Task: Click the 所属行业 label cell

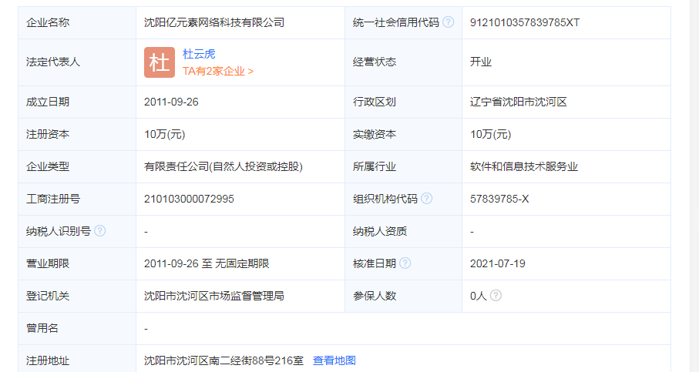Action: (x=403, y=166)
